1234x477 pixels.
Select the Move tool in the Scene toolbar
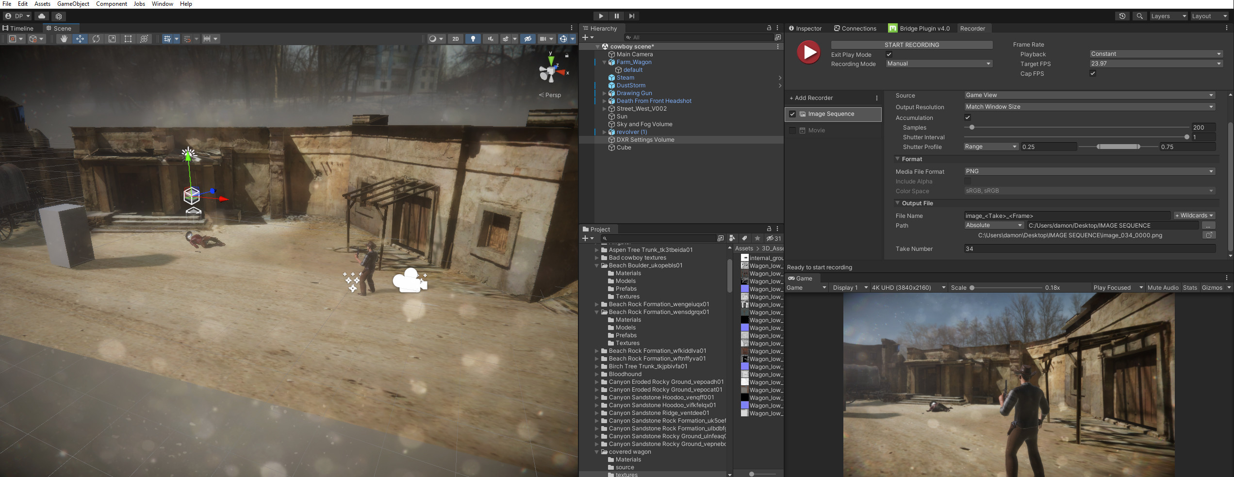(80, 39)
